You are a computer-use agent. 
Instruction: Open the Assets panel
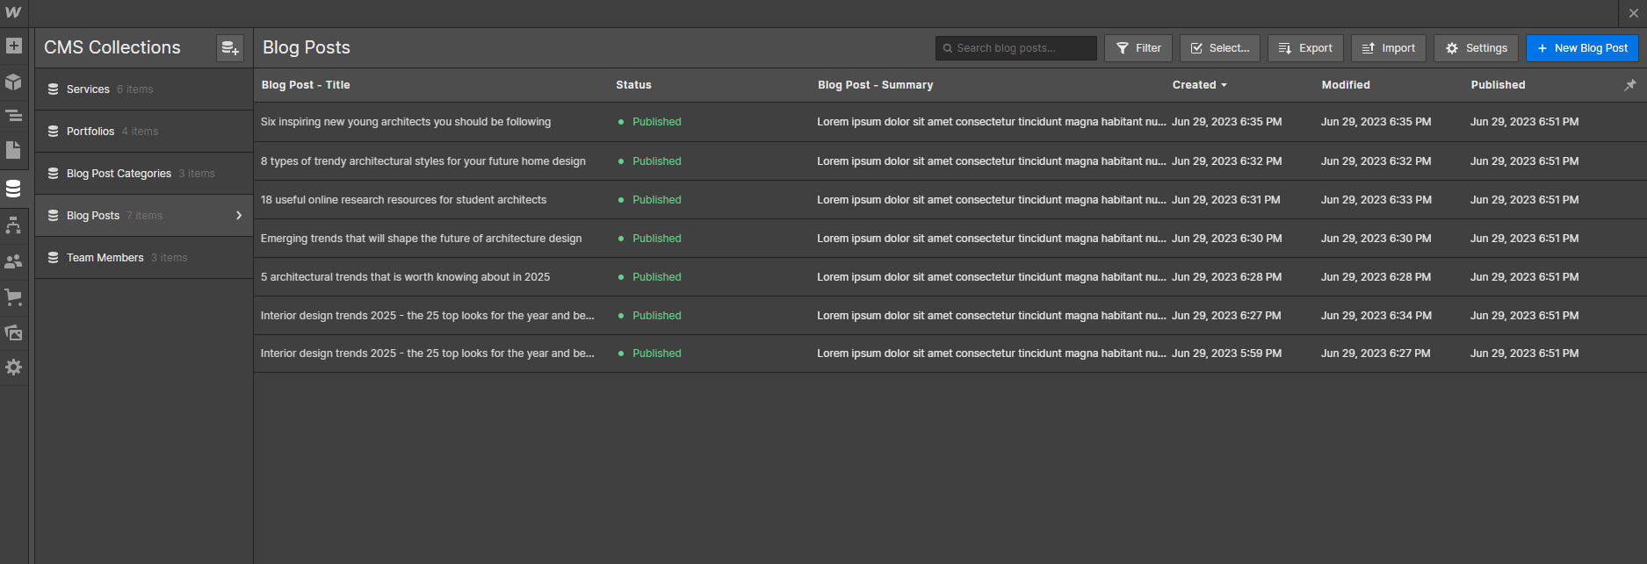click(14, 332)
